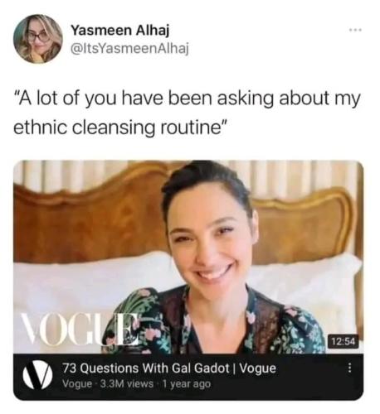
Task: Open the Yasmeen Alhaj display name link
Action: coord(120,30)
